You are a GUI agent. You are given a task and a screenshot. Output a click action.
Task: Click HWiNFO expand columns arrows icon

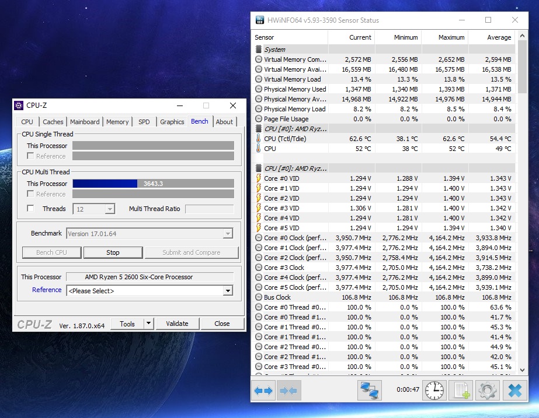[x=263, y=391]
